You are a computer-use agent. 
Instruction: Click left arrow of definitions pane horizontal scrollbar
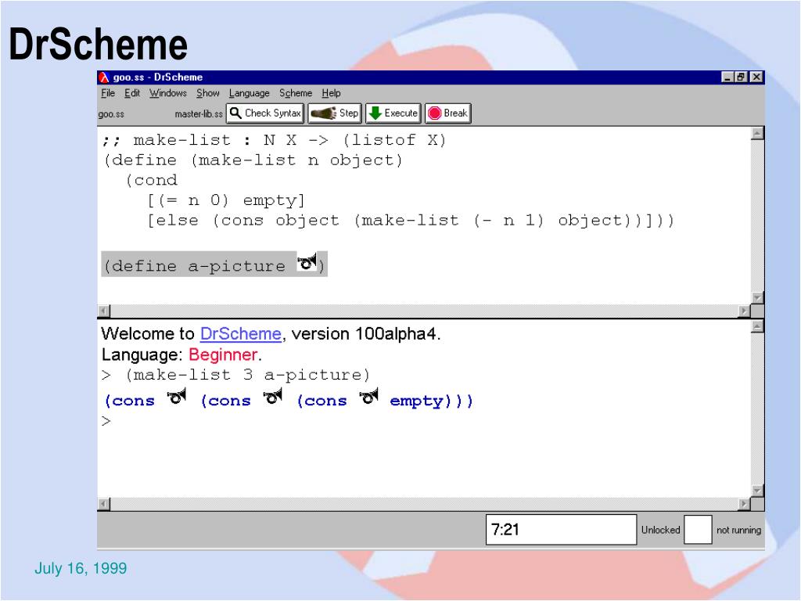tap(104, 311)
